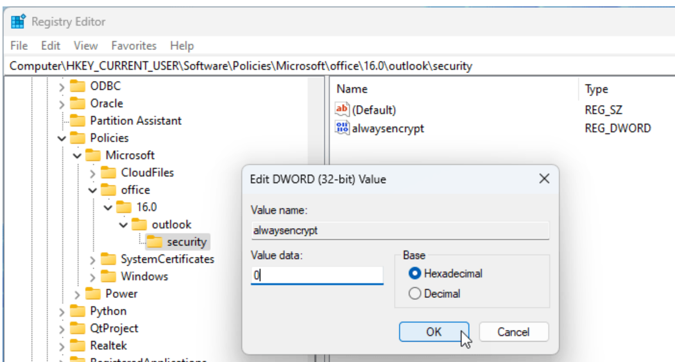Viewport: 675px width, 362px height.
Task: Collapse the Microsoft tree node
Action: point(77,156)
